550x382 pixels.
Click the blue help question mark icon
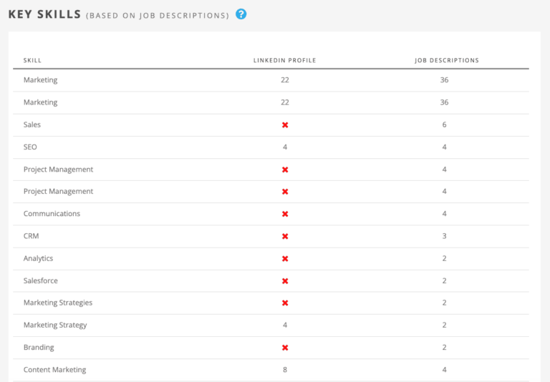coord(241,14)
